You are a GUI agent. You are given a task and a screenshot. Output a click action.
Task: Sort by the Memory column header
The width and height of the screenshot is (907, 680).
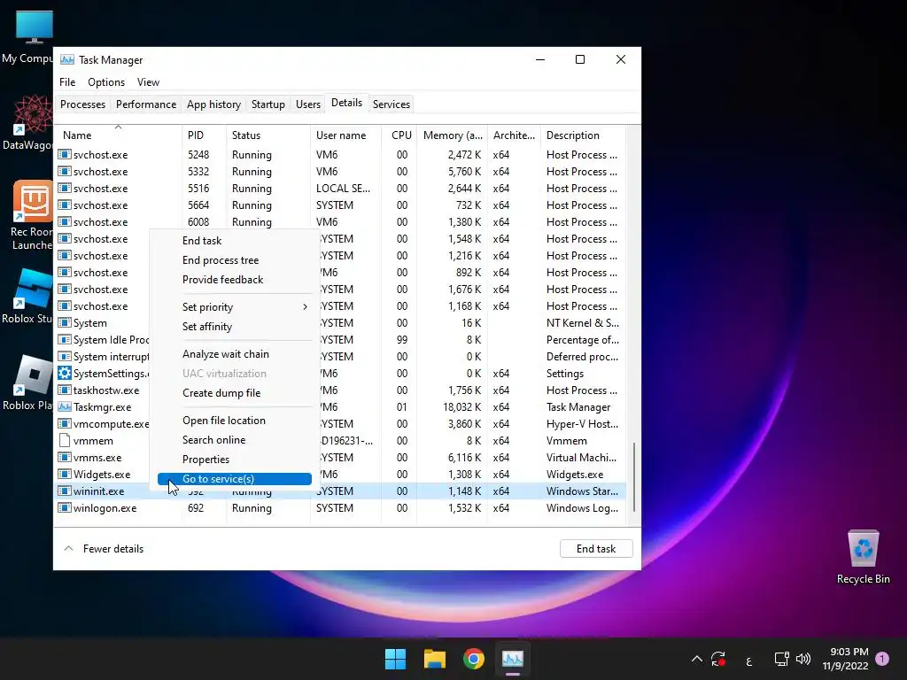click(453, 135)
